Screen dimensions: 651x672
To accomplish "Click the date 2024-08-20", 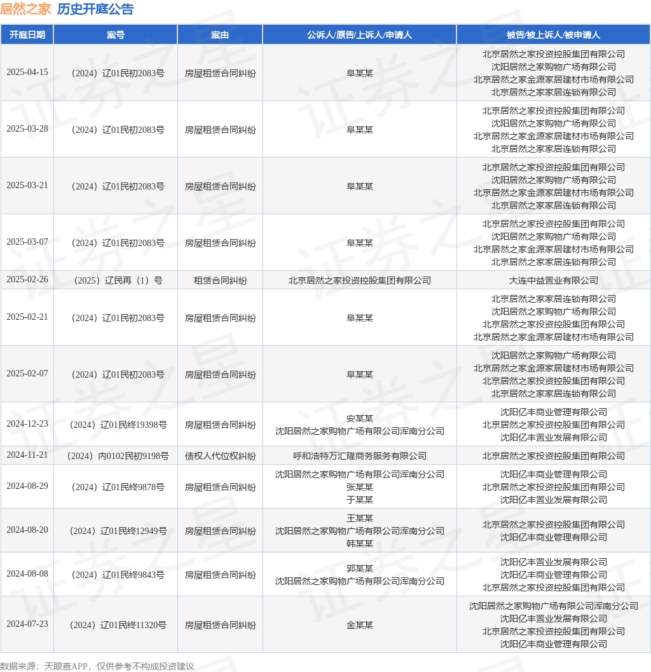I will [x=27, y=530].
